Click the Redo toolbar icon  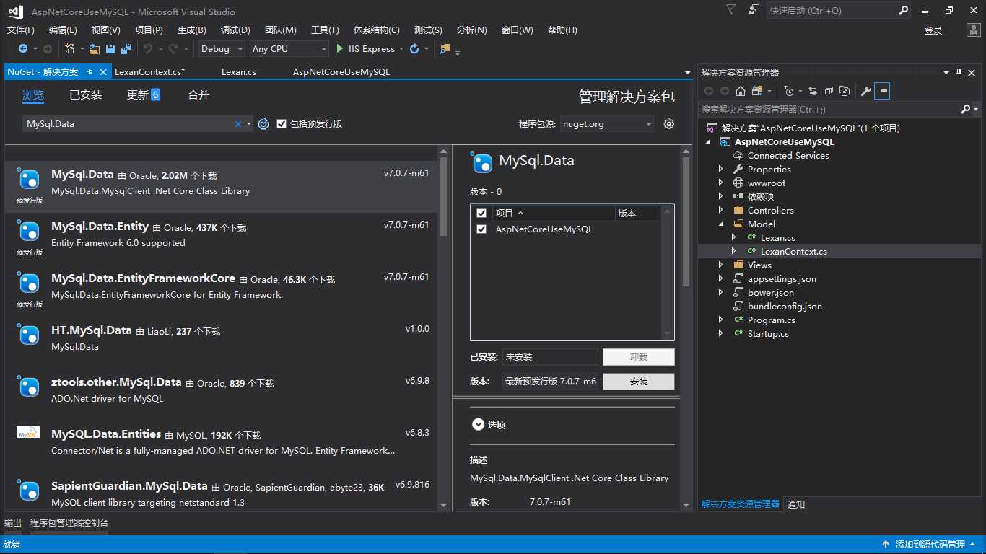click(x=173, y=49)
